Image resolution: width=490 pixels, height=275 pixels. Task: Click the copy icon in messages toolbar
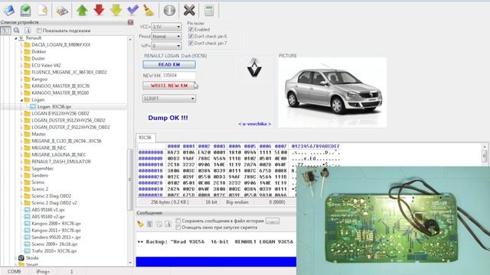coord(159,224)
